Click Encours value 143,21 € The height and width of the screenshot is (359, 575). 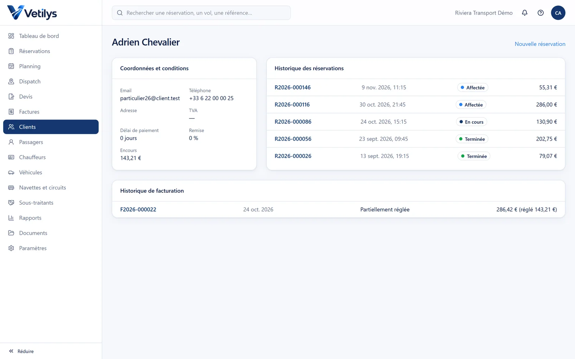130,158
